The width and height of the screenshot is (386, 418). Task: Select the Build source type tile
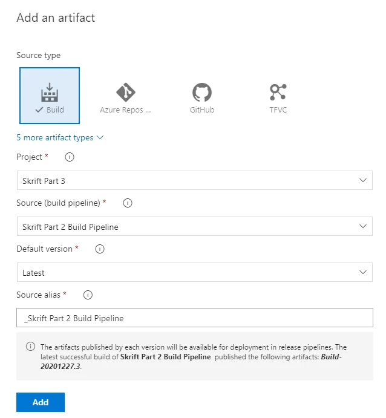[x=50, y=96]
